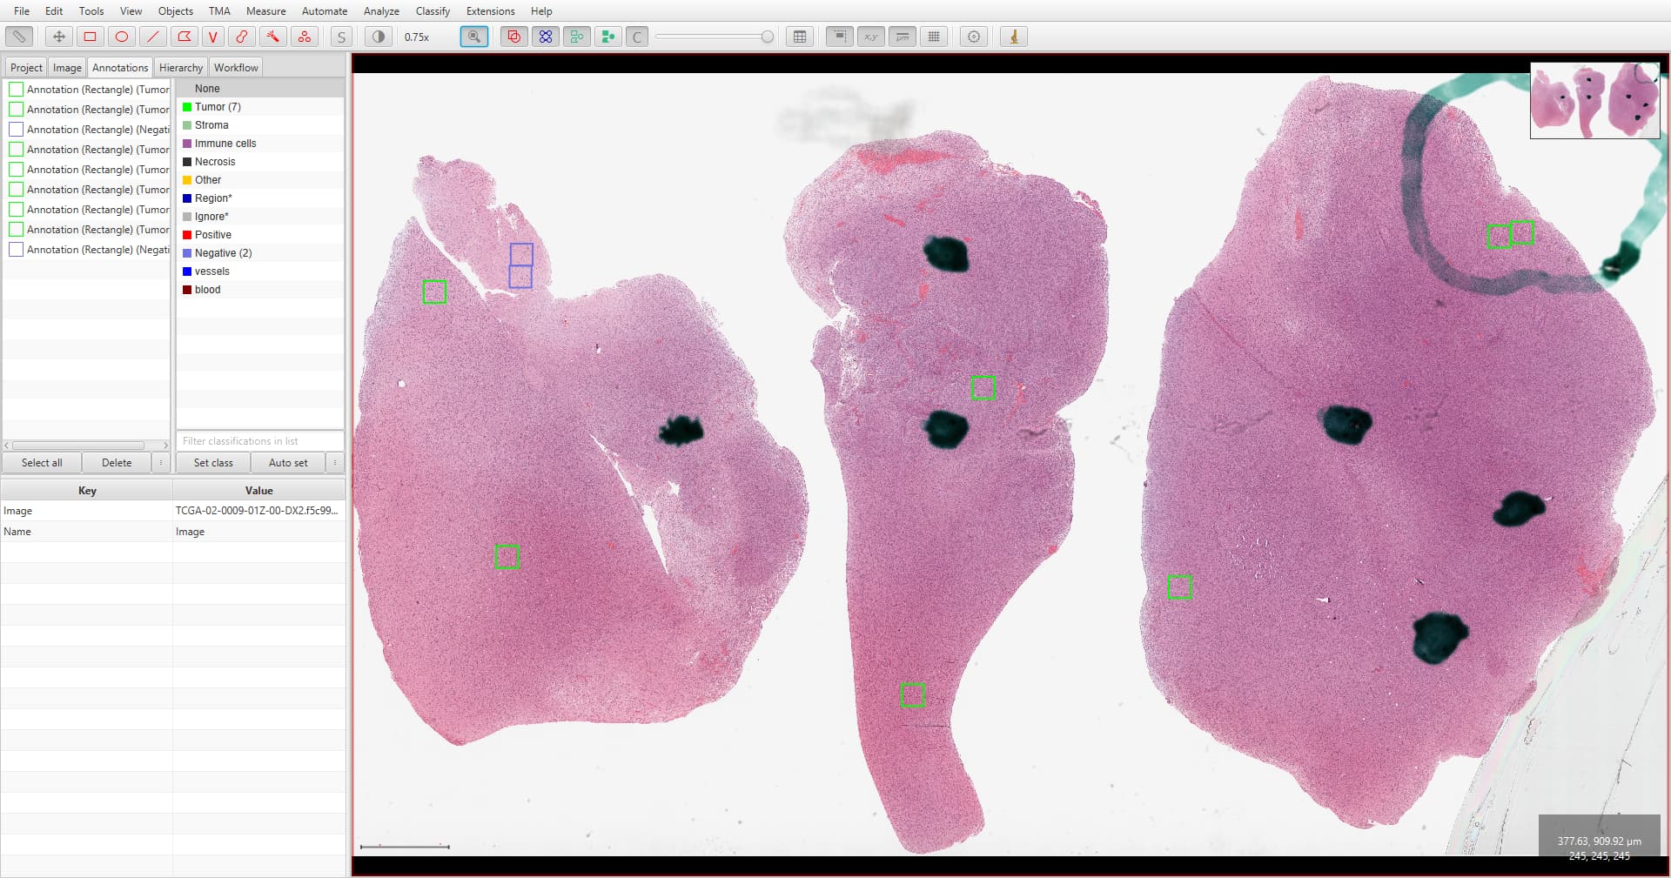The height and width of the screenshot is (878, 1671).
Task: Toggle fill detections display
Action: tap(607, 37)
